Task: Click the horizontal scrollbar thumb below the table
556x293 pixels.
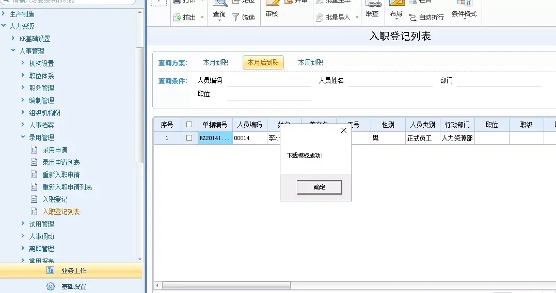Action: tap(226, 285)
